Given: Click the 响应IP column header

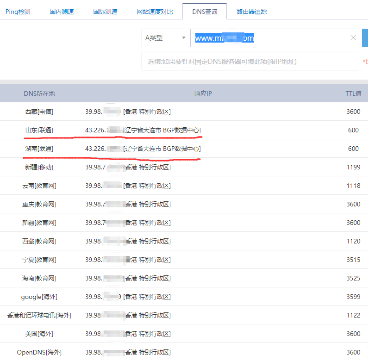Looking at the screenshot, I should 203,93.
